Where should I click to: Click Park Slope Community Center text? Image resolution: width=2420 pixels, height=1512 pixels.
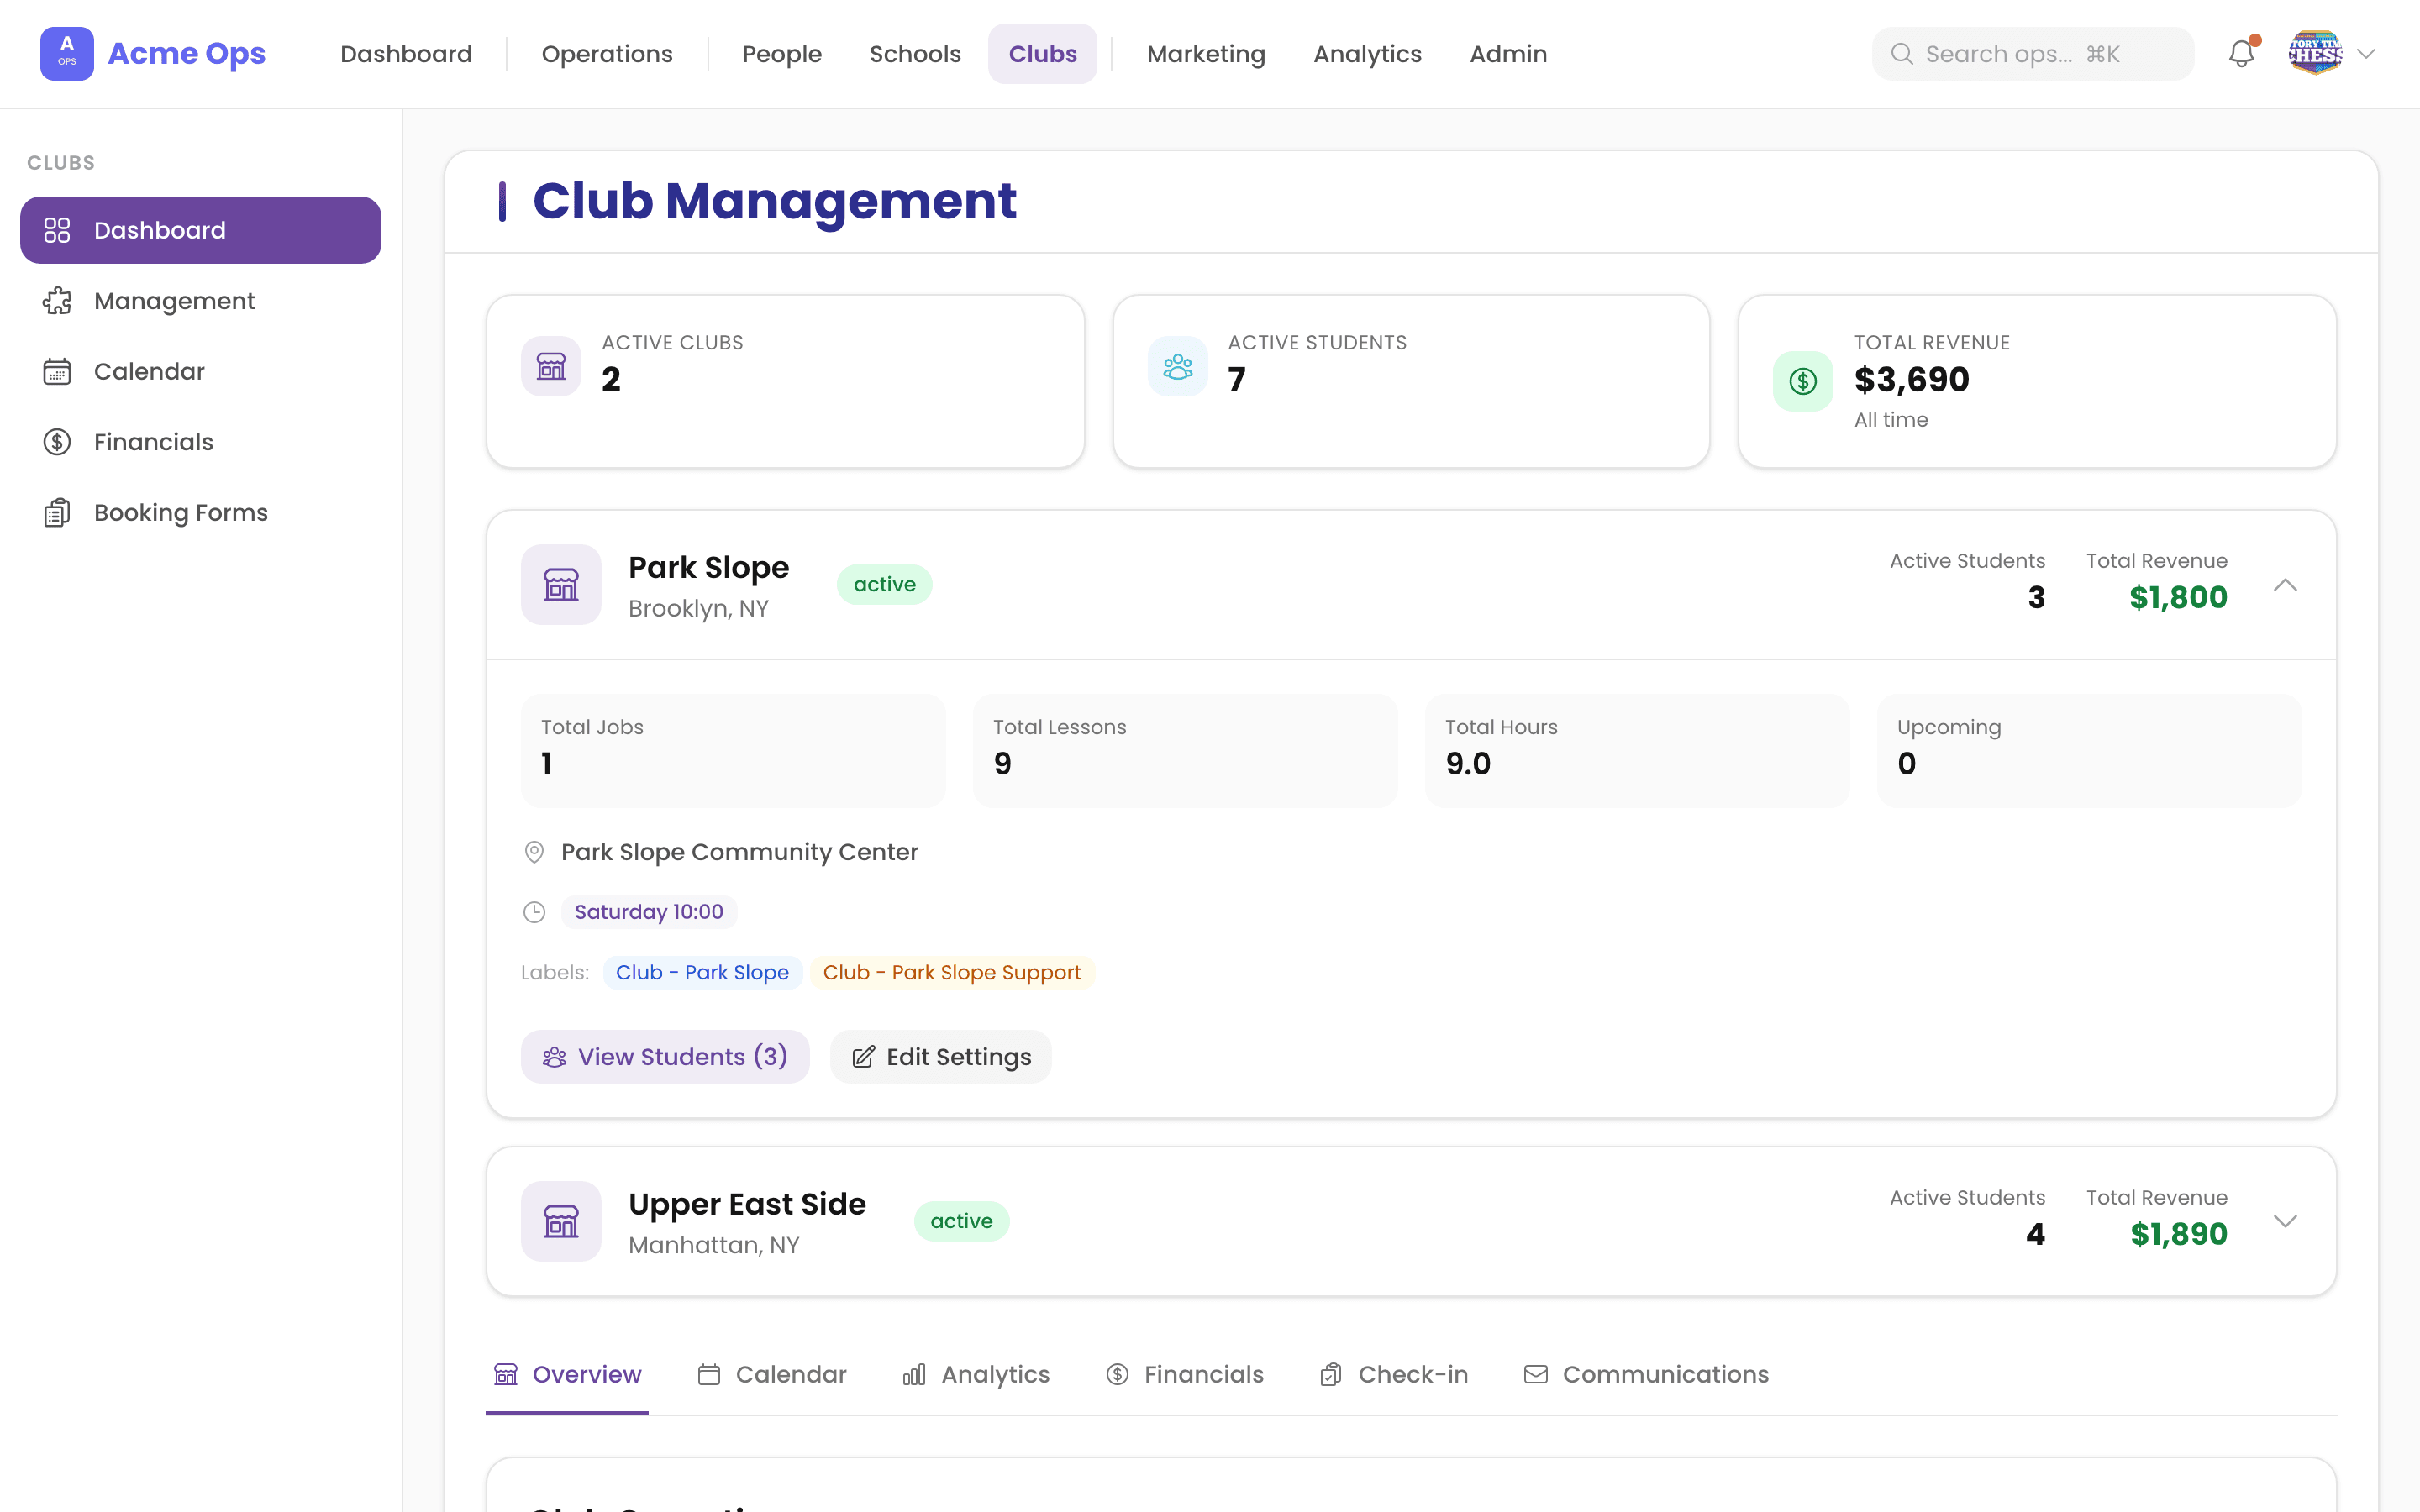[x=739, y=852]
